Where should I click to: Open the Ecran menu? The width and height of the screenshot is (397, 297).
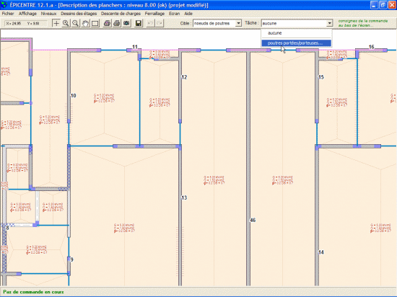point(174,14)
